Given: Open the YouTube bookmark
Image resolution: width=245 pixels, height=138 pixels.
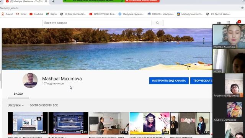Looking at the screenshot, I should [x=36, y=14].
